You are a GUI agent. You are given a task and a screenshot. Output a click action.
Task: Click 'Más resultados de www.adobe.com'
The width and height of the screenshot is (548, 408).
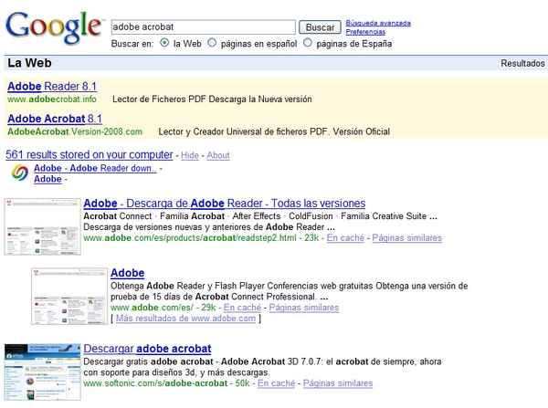click(x=185, y=319)
